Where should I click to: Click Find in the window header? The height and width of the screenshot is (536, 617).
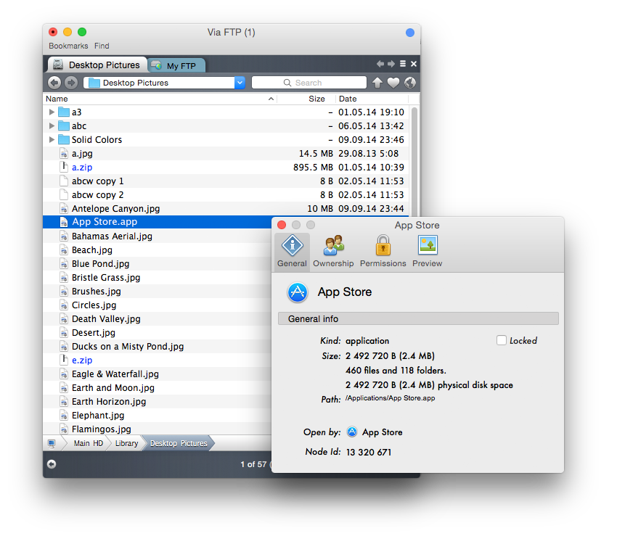(101, 45)
